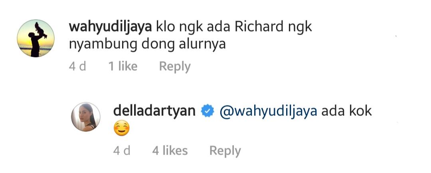431x173 pixels.
Task: Follow the @wahyudiljaya mention link
Action: [268, 111]
